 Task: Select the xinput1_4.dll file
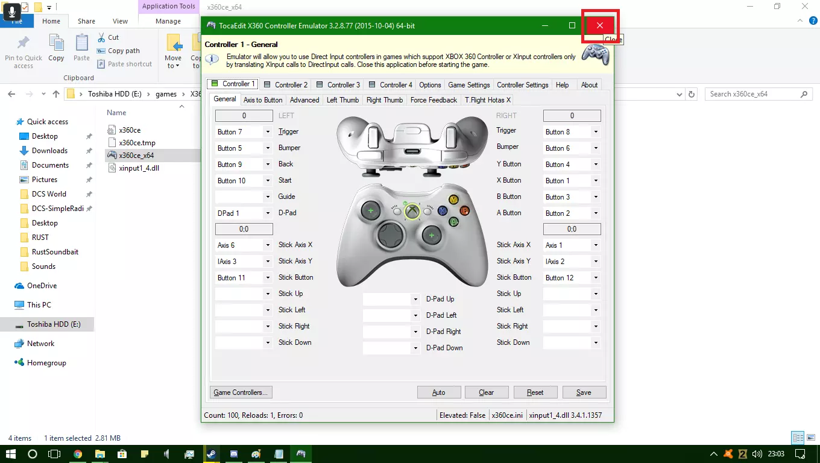coord(139,168)
